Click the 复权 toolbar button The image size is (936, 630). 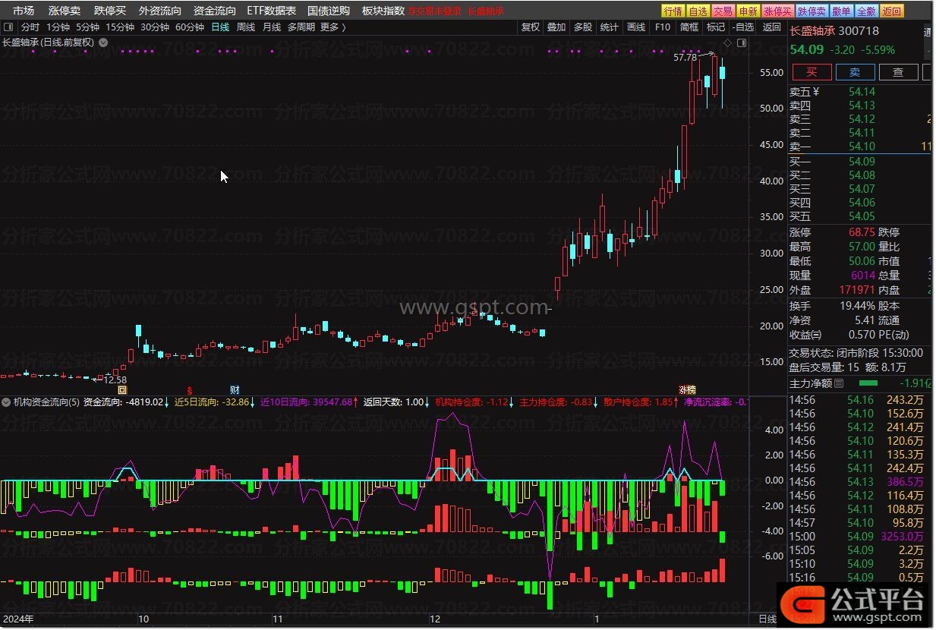(531, 27)
